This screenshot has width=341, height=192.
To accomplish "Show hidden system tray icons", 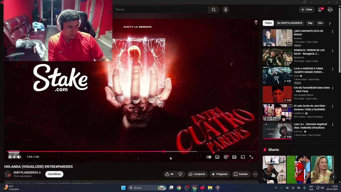I will tap(276, 188).
